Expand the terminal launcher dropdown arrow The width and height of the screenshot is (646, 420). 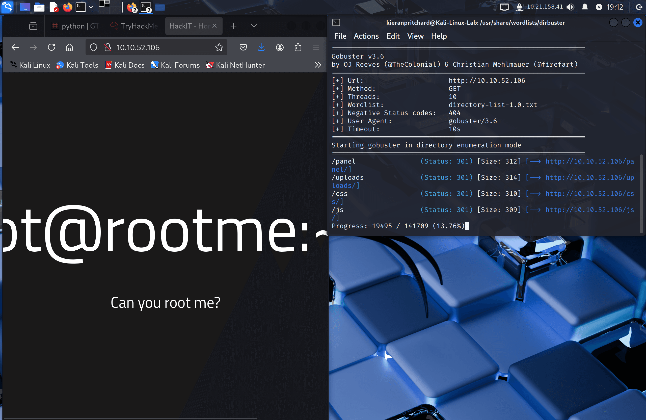(91, 7)
